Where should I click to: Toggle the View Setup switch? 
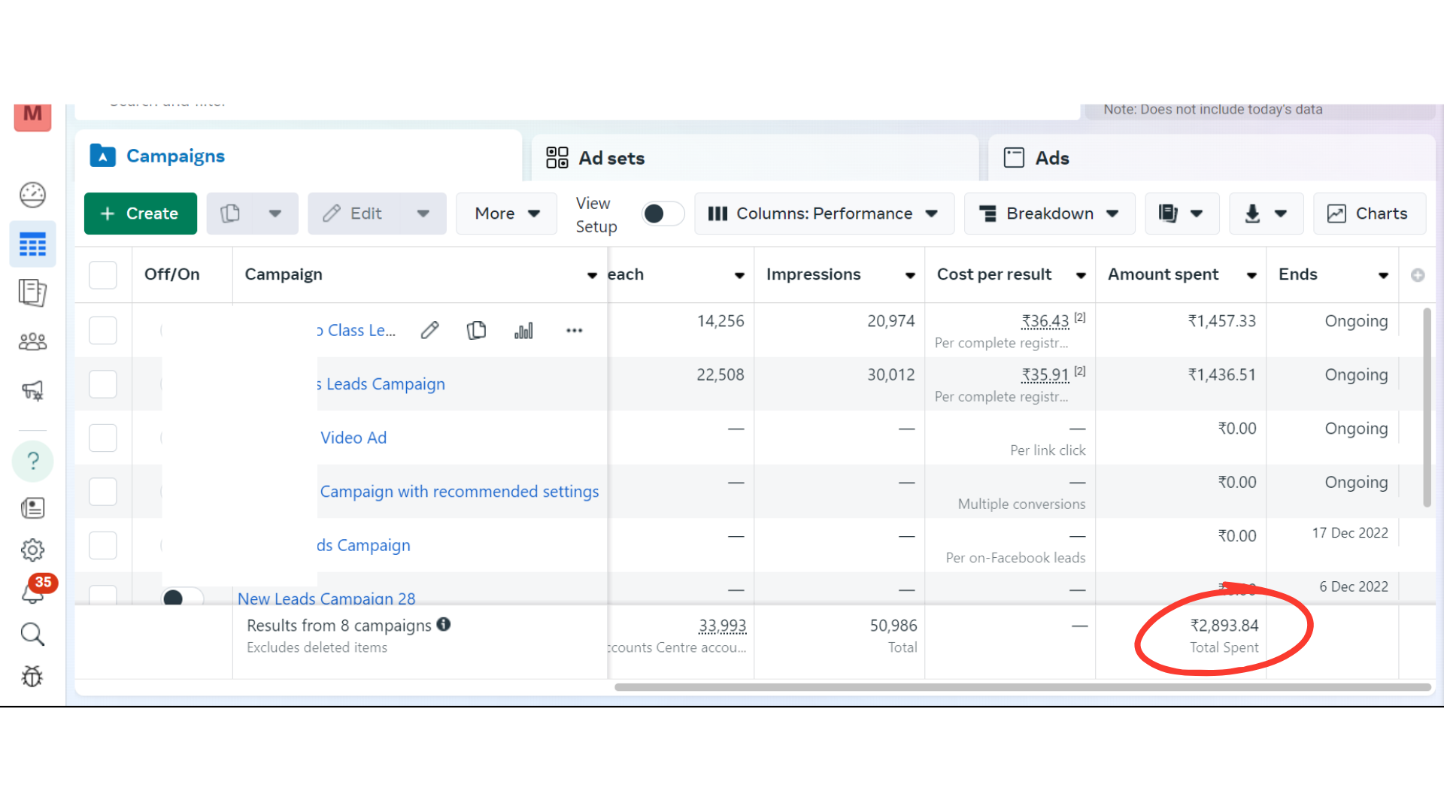pyautogui.click(x=663, y=214)
